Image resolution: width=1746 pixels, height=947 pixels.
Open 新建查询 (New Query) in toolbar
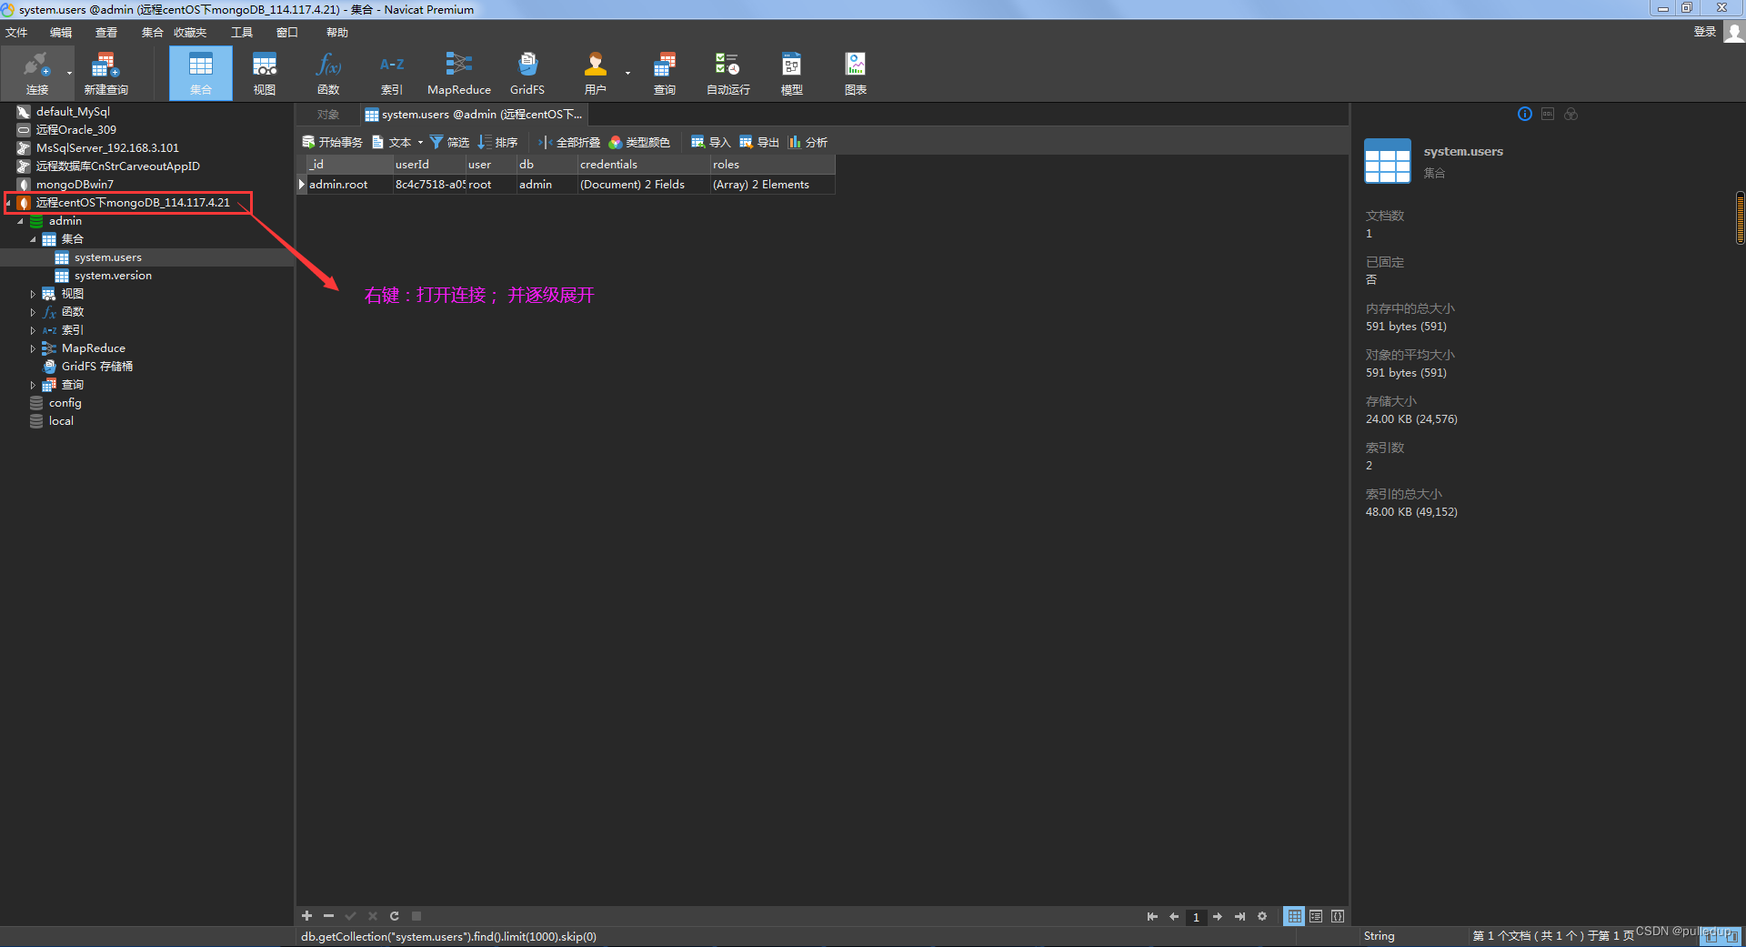pyautogui.click(x=105, y=73)
